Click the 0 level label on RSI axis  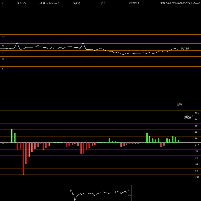click(x=2, y=69)
